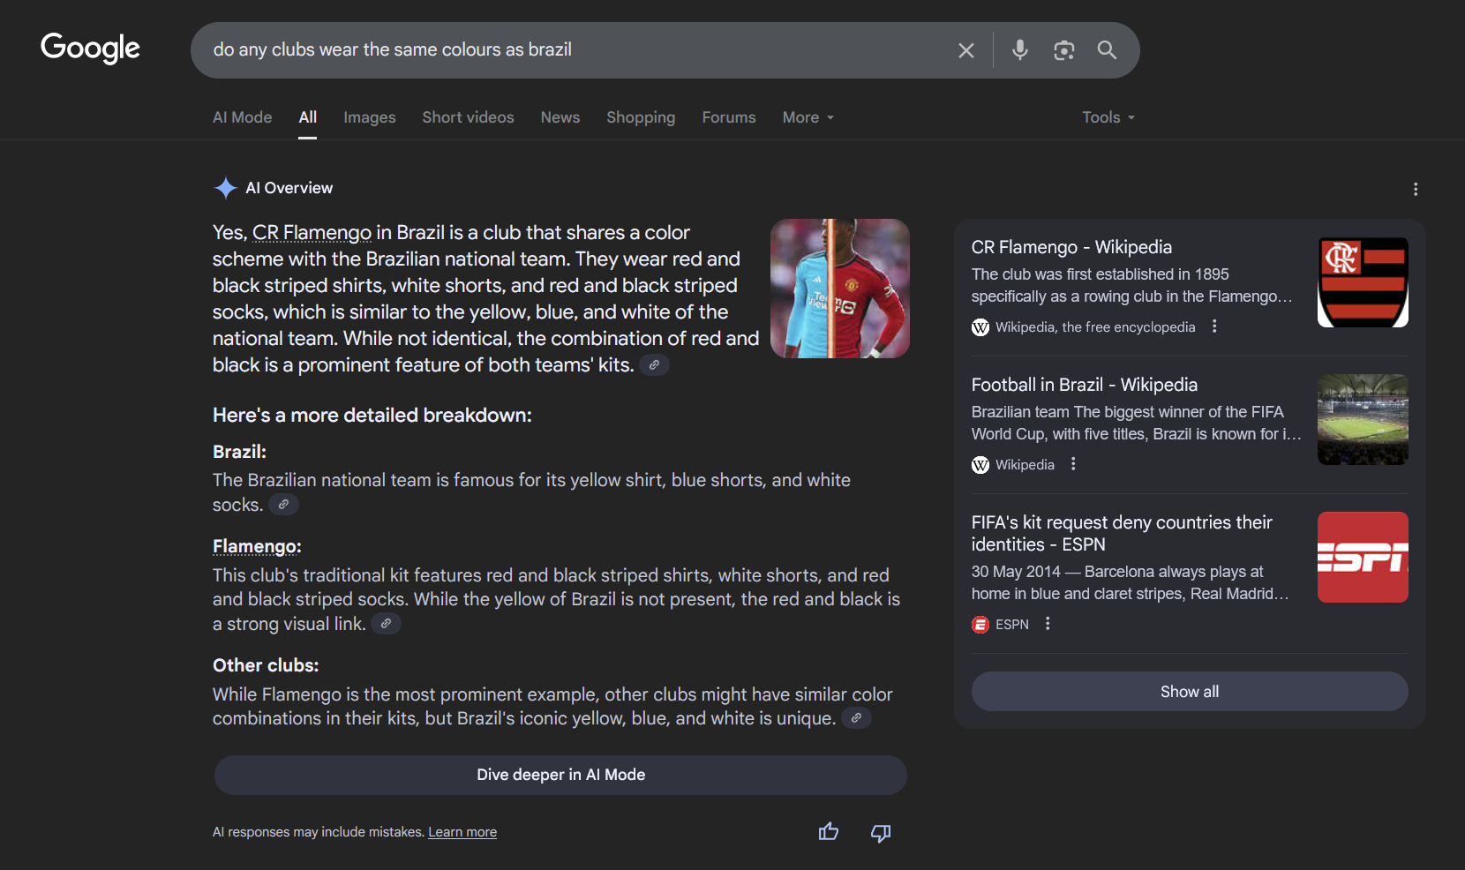Screen dimensions: 1465x870
Task: Switch to AI Mode tab
Action: (x=242, y=117)
